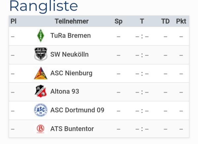Open the ASC Dortmund 09 team link

pyautogui.click(x=77, y=110)
